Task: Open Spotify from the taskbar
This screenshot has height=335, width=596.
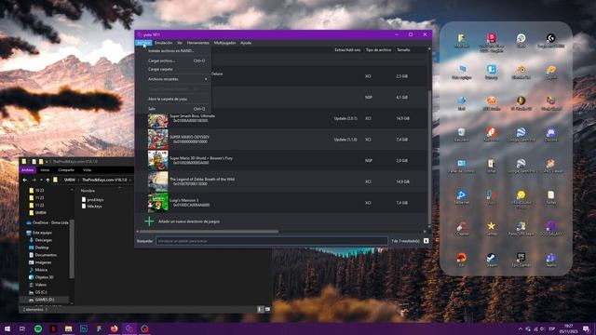Action: tap(38, 328)
